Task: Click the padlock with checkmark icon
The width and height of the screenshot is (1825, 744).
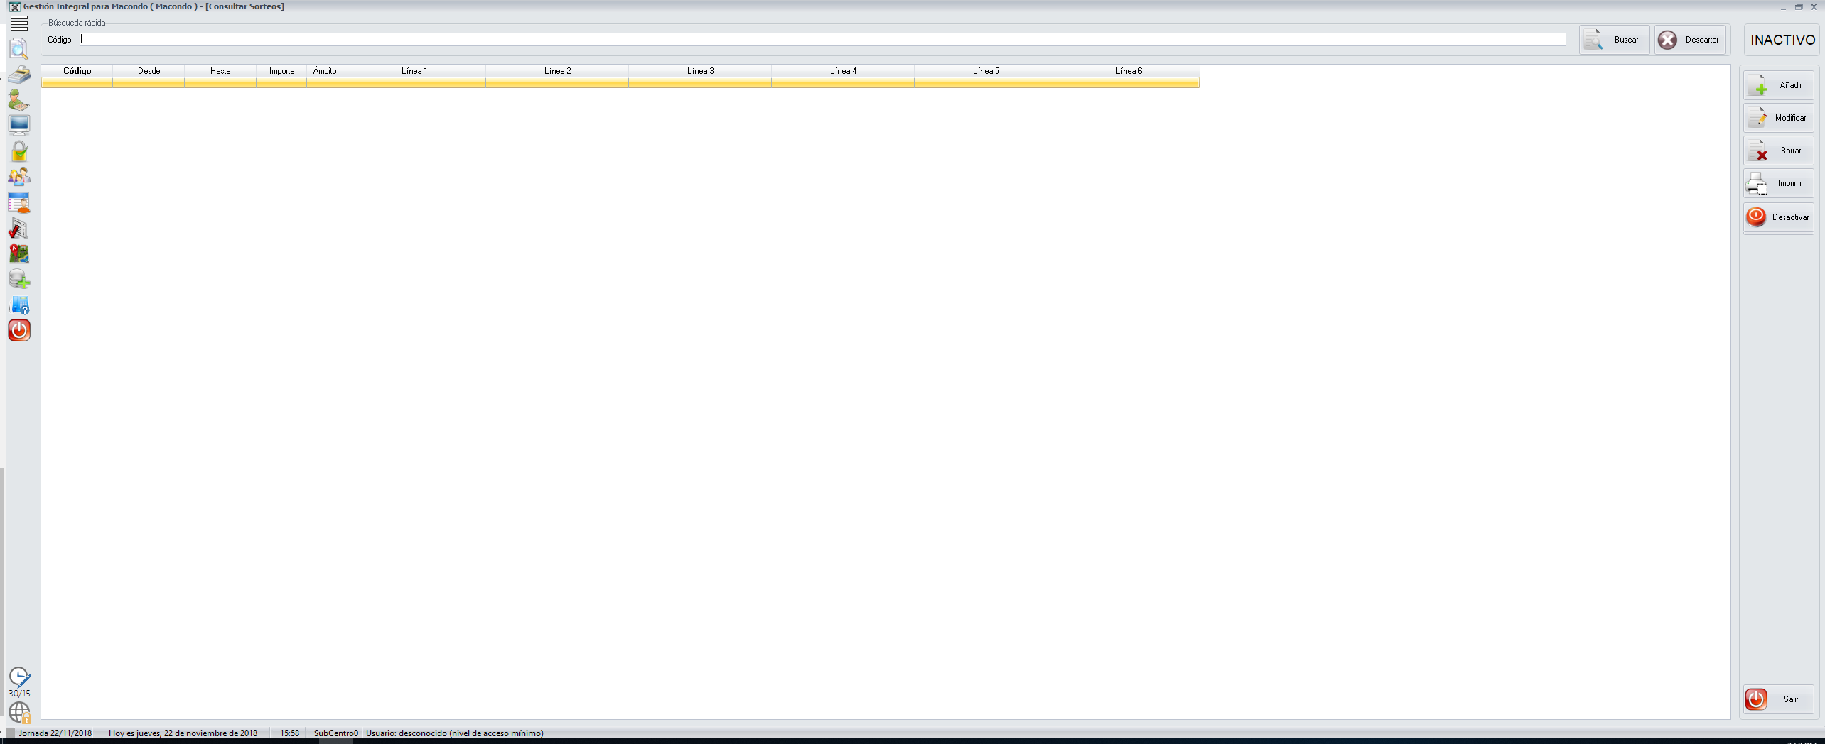Action: tap(19, 151)
